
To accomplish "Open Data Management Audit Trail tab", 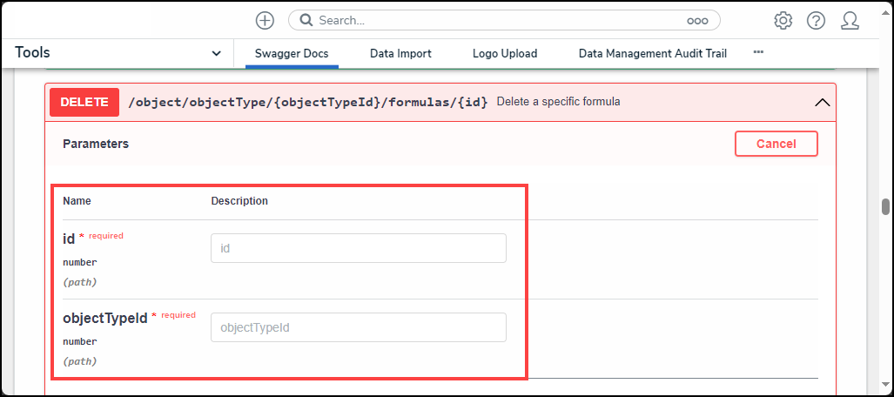I will (652, 53).
